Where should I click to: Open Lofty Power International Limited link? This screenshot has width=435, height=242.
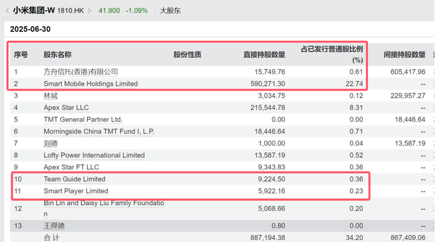point(94,156)
